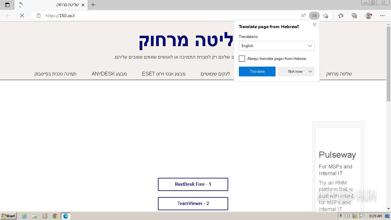Open the Collections icon
The image size is (391, 220).
pyautogui.click(x=354, y=16)
